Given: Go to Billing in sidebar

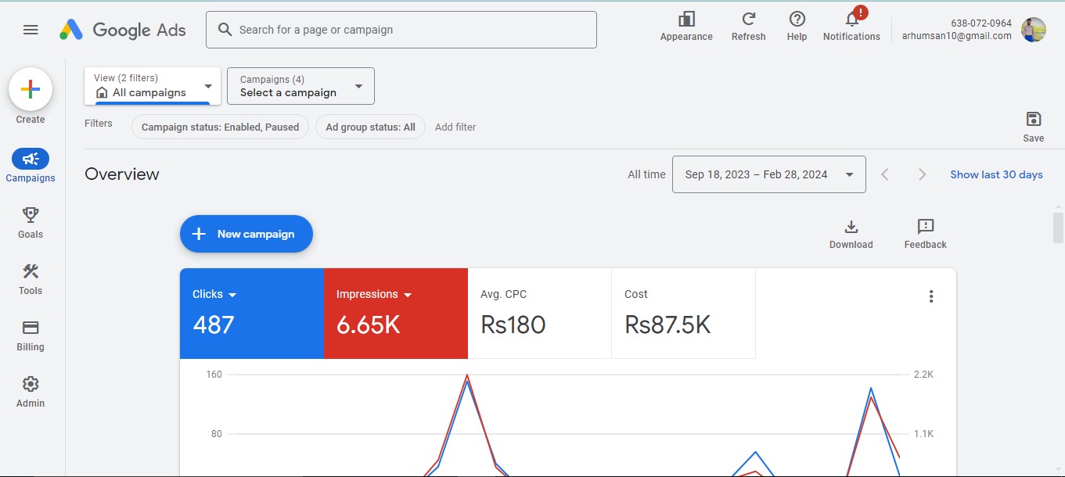Looking at the screenshot, I should click(31, 328).
